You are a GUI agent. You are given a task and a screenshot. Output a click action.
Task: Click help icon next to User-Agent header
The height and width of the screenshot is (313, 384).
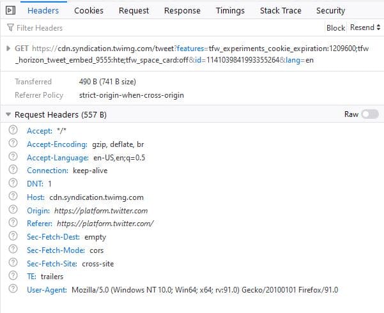coord(13,290)
